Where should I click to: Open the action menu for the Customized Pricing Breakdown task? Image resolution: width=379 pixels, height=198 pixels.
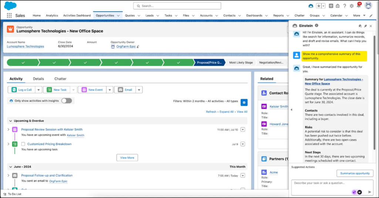pos(243,144)
